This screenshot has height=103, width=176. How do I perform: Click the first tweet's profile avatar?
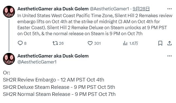pyautogui.click(x=9, y=12)
